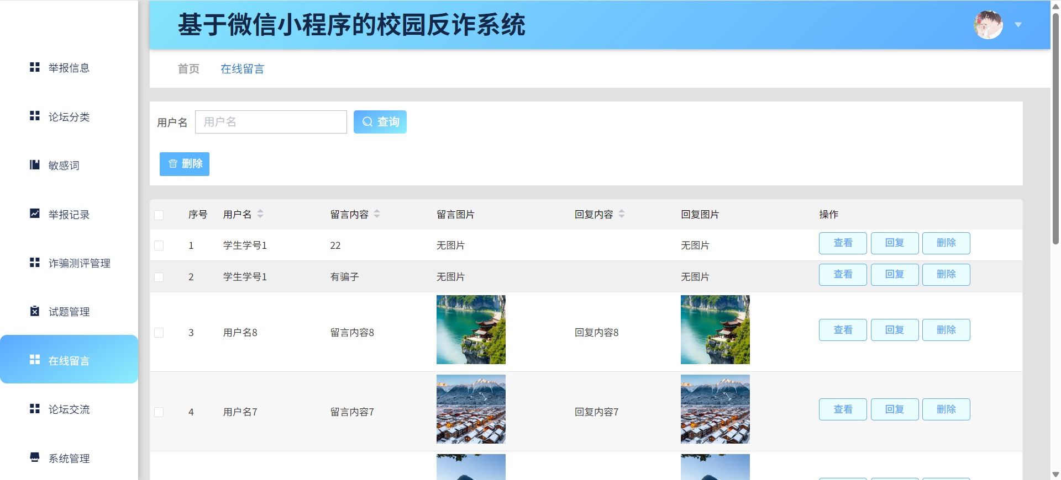Screen dimensions: 1061x480
Task: Open the 留言图片 thumbnail in row 用户名7
Action: pyautogui.click(x=471, y=409)
